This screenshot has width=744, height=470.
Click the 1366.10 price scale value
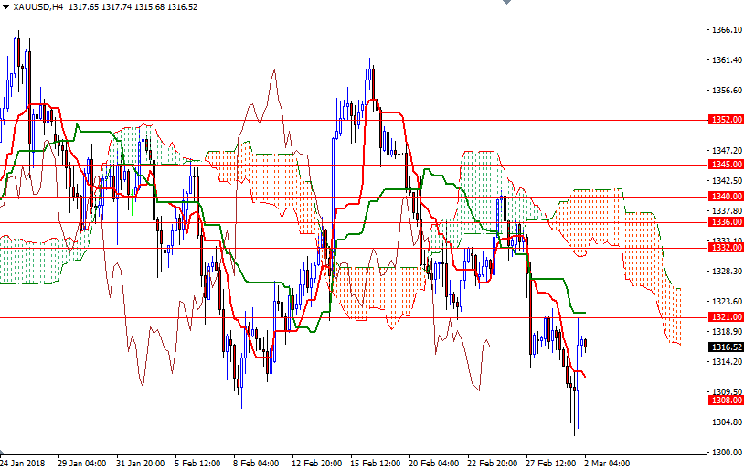726,30
